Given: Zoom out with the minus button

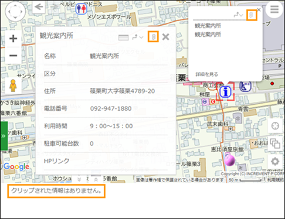Looking at the screenshot, I should 13,56.
